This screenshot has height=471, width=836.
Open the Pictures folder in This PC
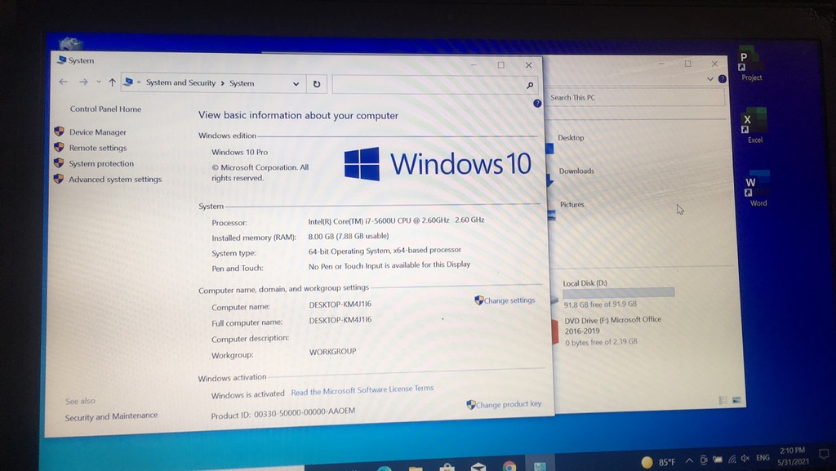point(572,205)
